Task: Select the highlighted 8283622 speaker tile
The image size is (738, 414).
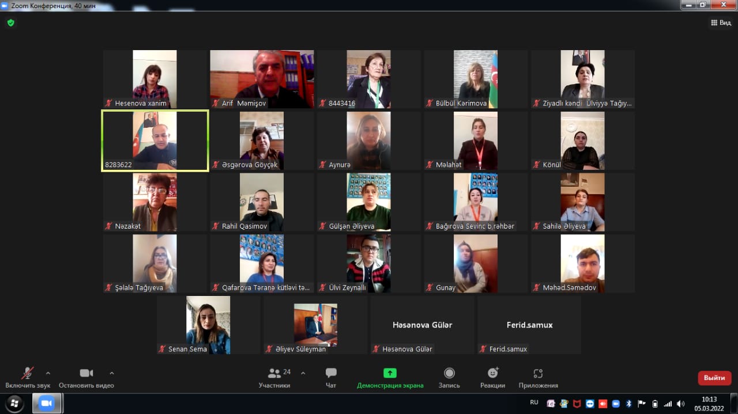Action: click(155, 141)
